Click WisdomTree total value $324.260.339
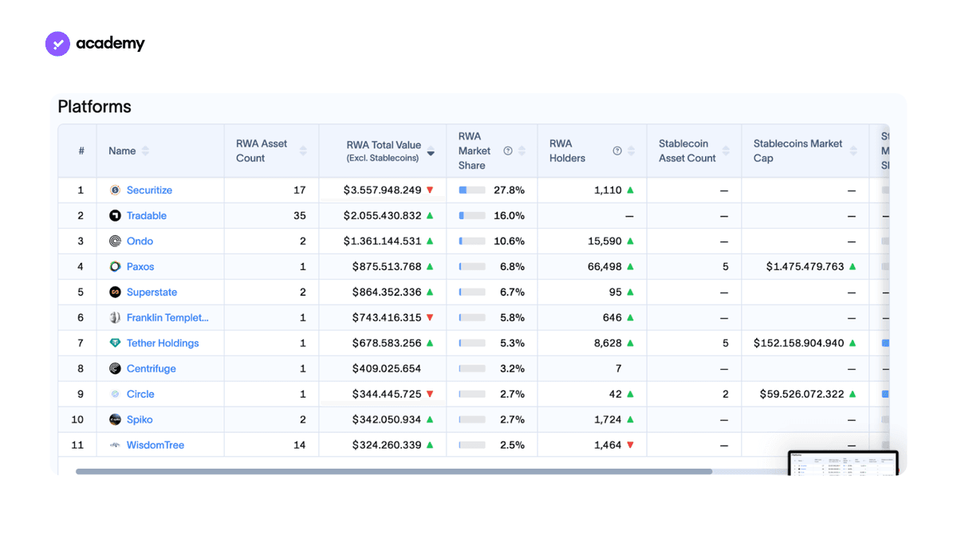The image size is (957, 538). (x=387, y=445)
